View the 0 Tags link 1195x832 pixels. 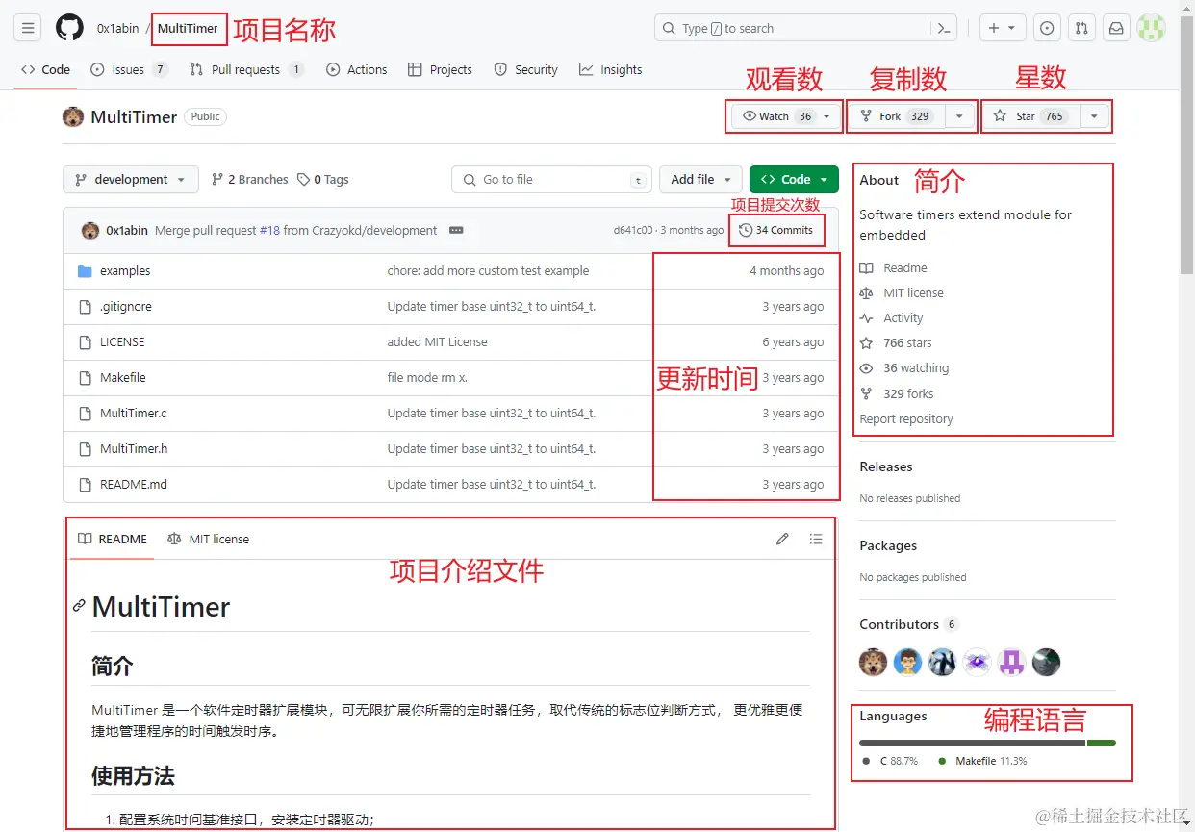coord(323,180)
